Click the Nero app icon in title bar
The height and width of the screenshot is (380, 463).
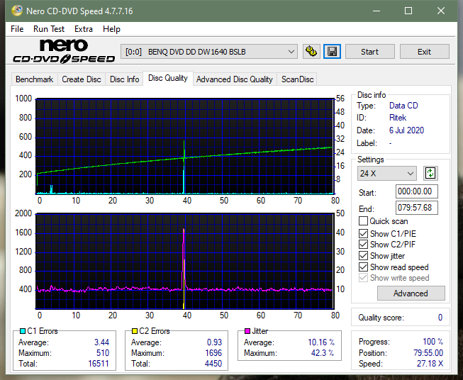(17, 11)
